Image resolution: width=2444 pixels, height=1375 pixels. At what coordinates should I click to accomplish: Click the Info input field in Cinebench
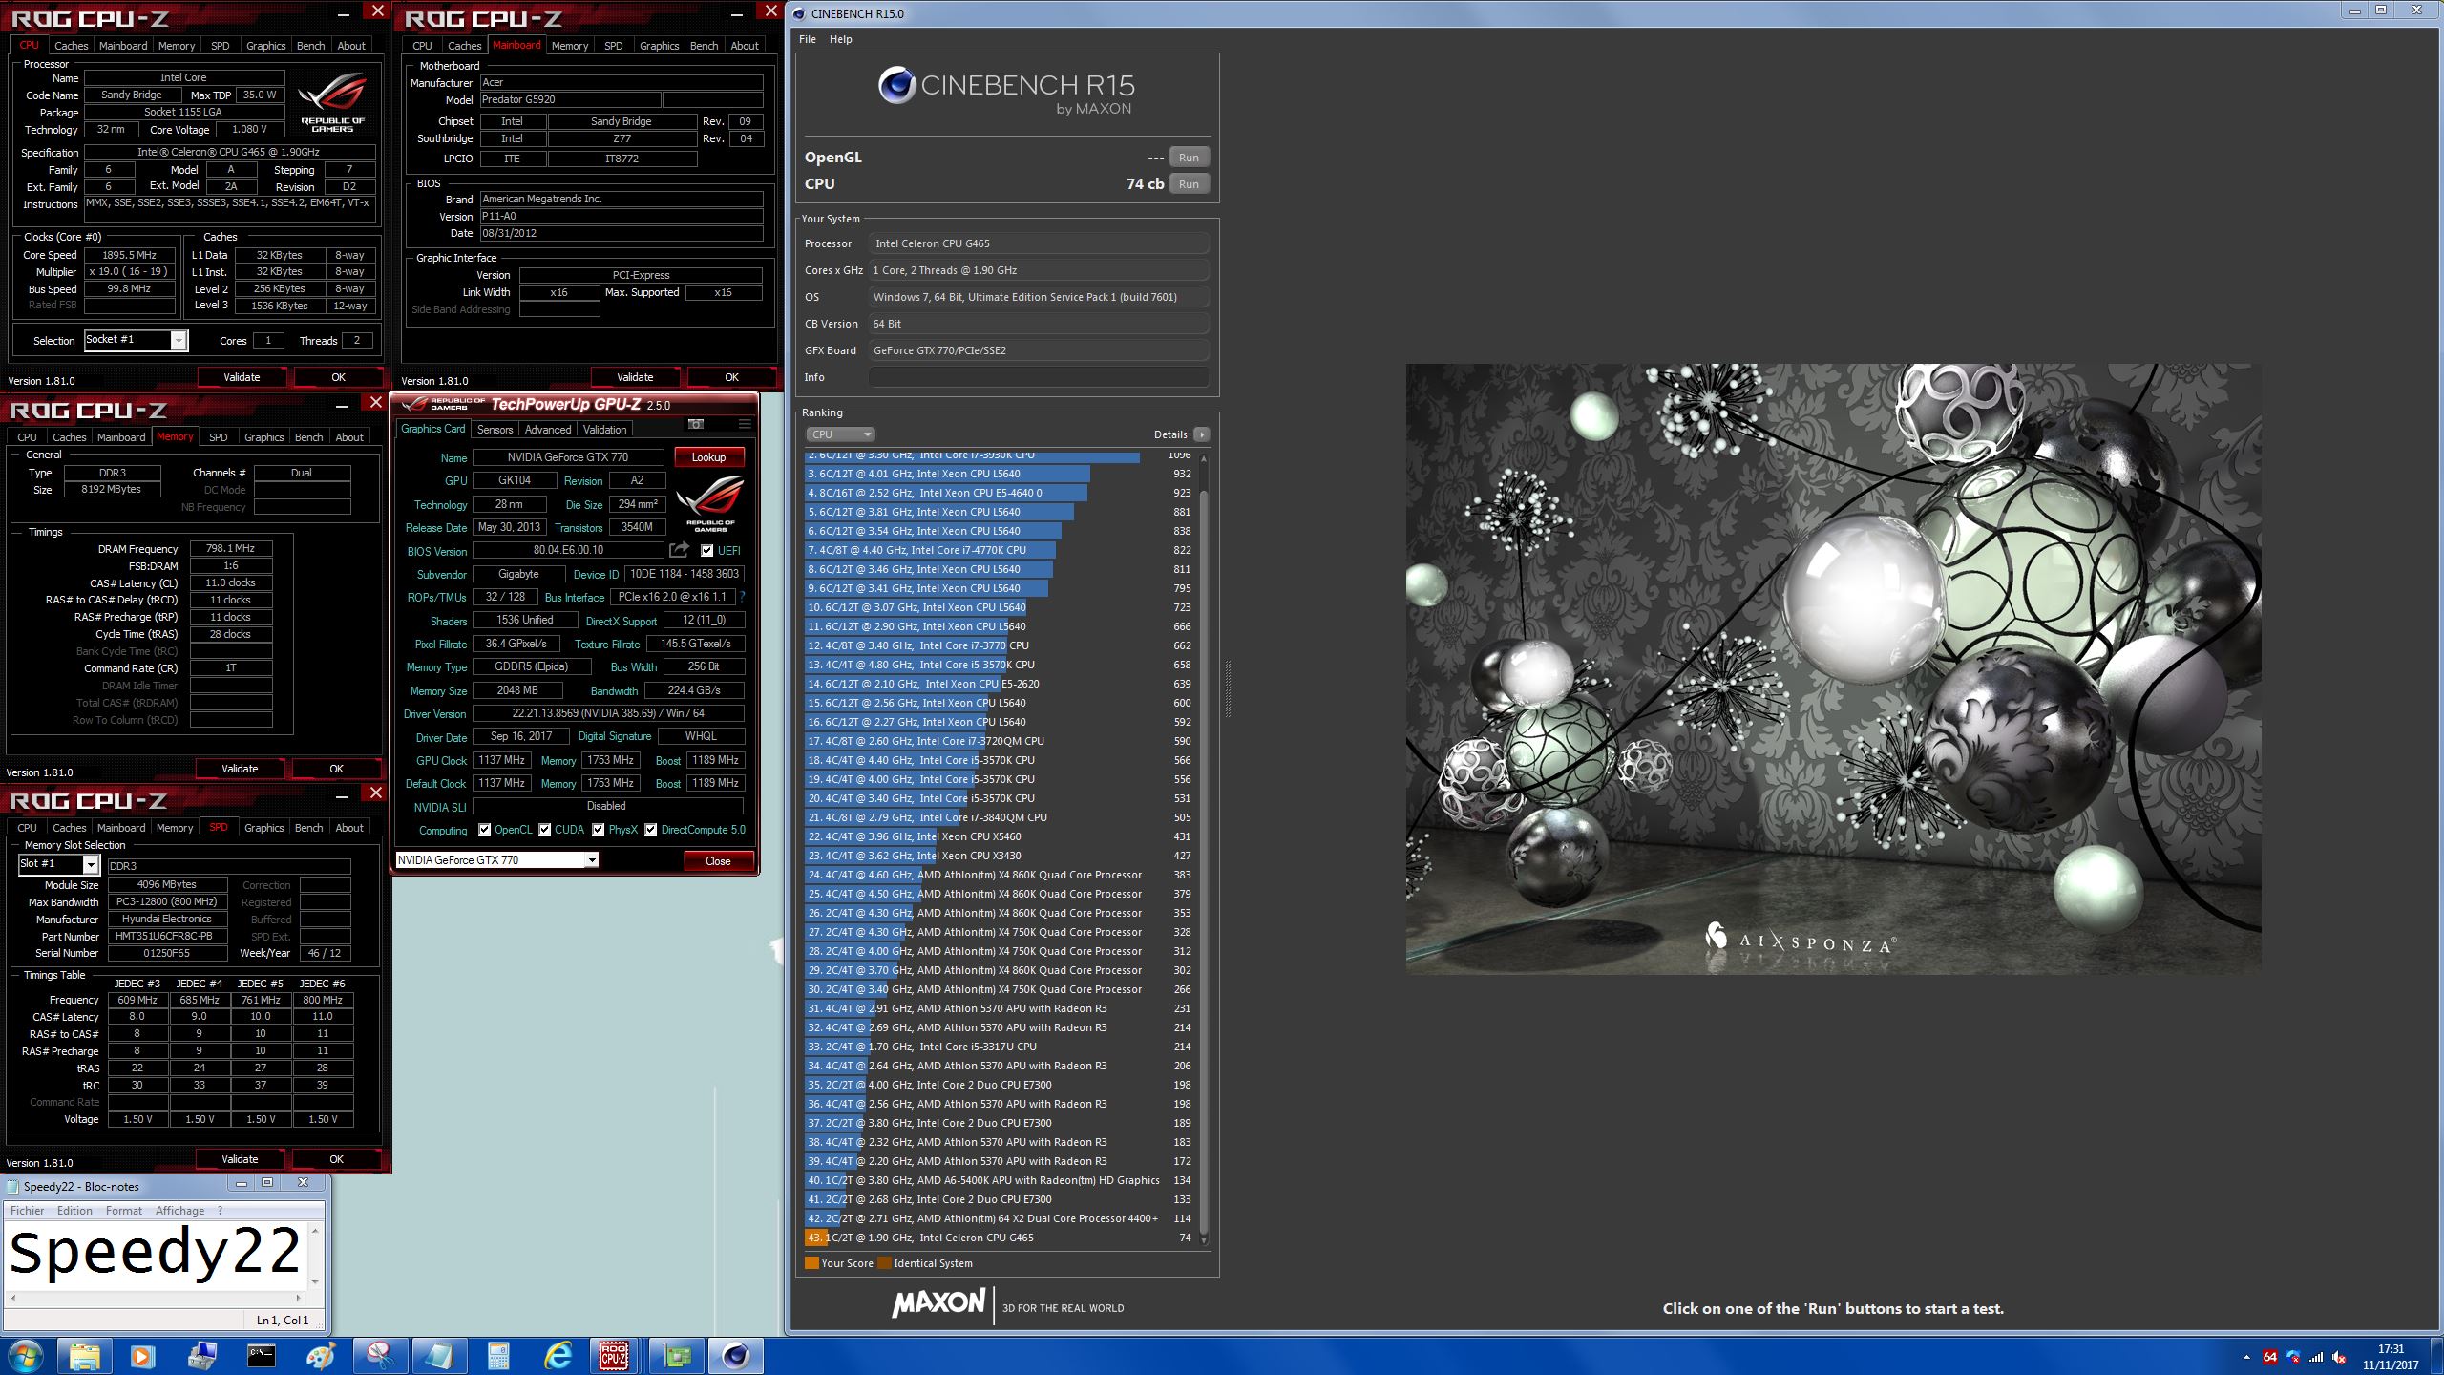point(1039,377)
